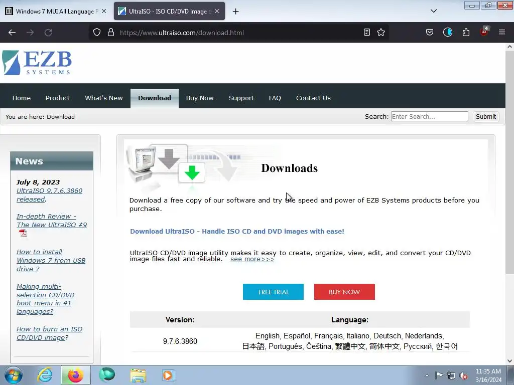Click version number 9.7.6.3860 cell
The width and height of the screenshot is (514, 385).
pos(180,341)
